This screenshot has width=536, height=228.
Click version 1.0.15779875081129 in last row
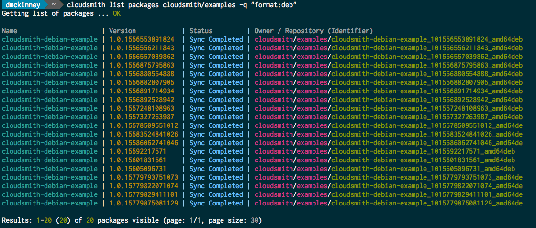point(144,203)
